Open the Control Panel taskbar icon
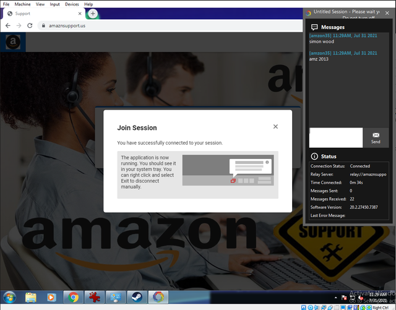The width and height of the screenshot is (396, 310). click(116, 298)
